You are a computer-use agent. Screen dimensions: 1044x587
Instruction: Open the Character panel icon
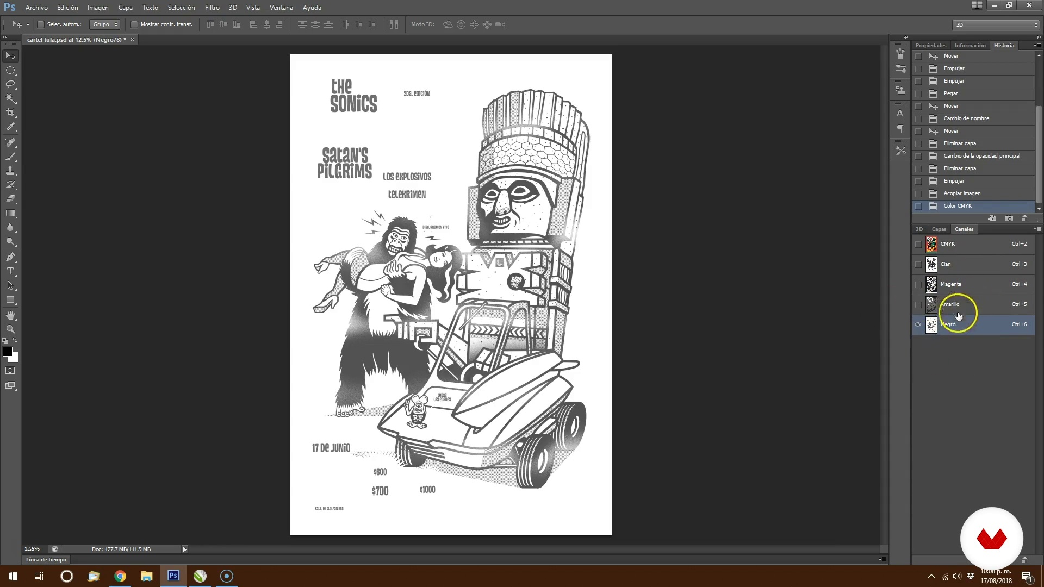[900, 114]
